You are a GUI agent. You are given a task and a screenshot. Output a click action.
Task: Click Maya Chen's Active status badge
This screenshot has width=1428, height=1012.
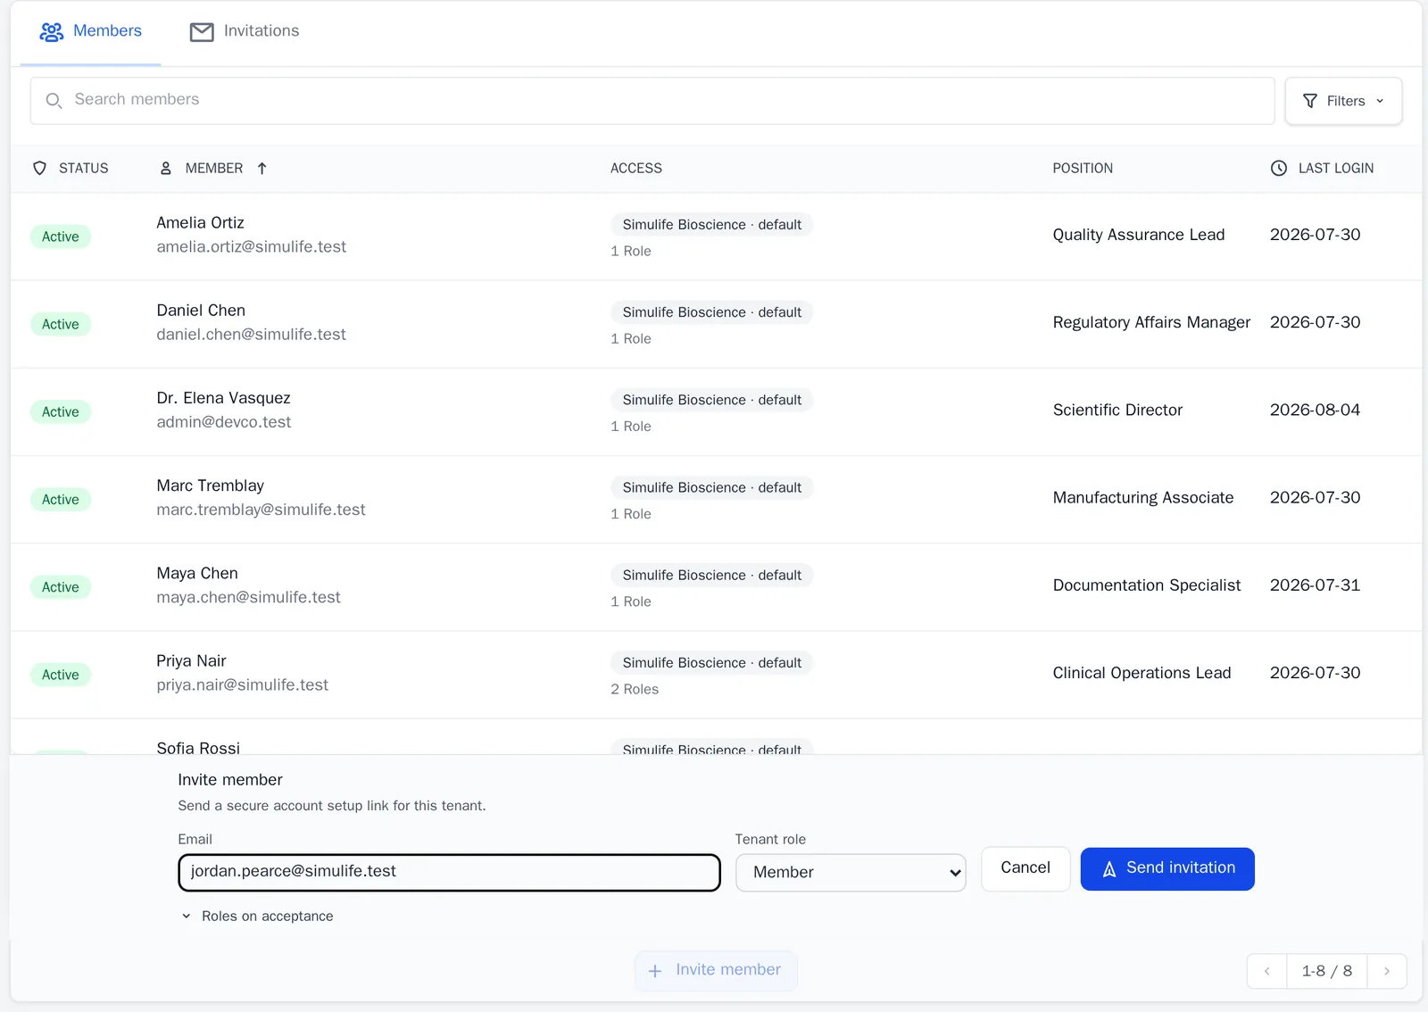click(x=61, y=587)
